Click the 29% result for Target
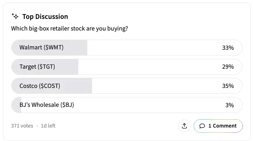The width and height of the screenshot is (253, 141). [x=228, y=67]
